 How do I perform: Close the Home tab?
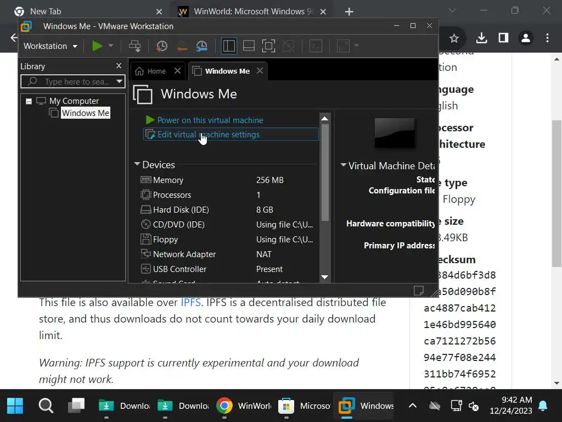[x=177, y=71]
